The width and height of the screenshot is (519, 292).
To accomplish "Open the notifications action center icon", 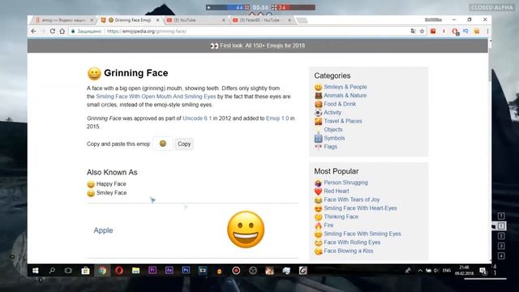I will point(483,271).
